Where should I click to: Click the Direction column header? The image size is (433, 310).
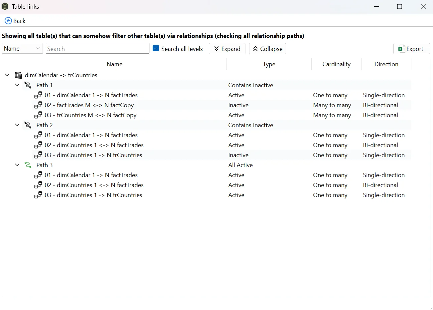(386, 64)
